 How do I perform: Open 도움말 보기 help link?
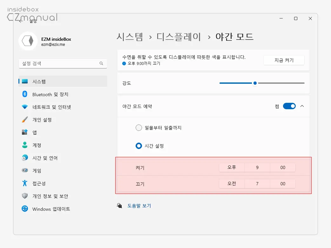click(139, 205)
